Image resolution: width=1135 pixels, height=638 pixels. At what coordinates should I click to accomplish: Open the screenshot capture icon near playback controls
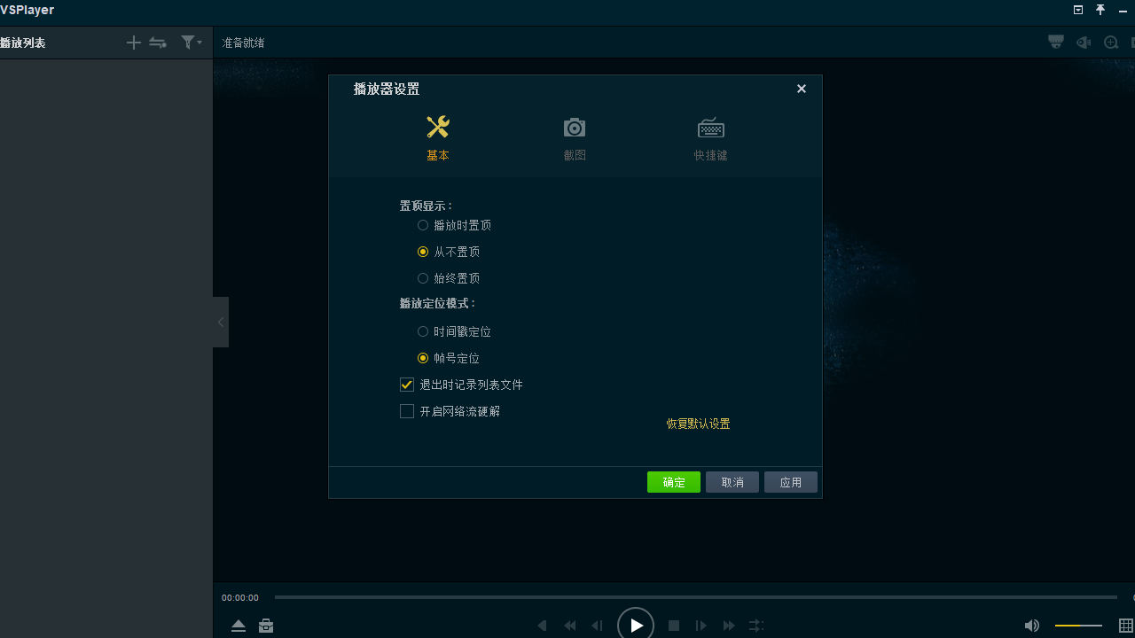point(266,626)
